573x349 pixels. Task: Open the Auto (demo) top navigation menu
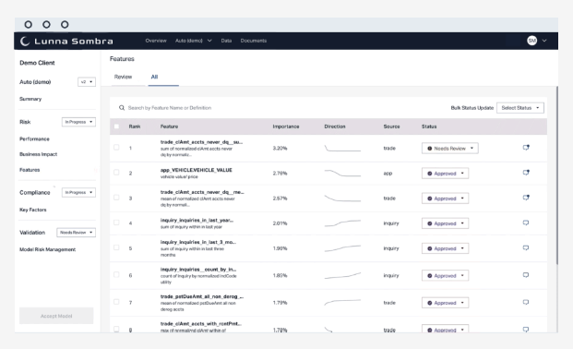[194, 41]
